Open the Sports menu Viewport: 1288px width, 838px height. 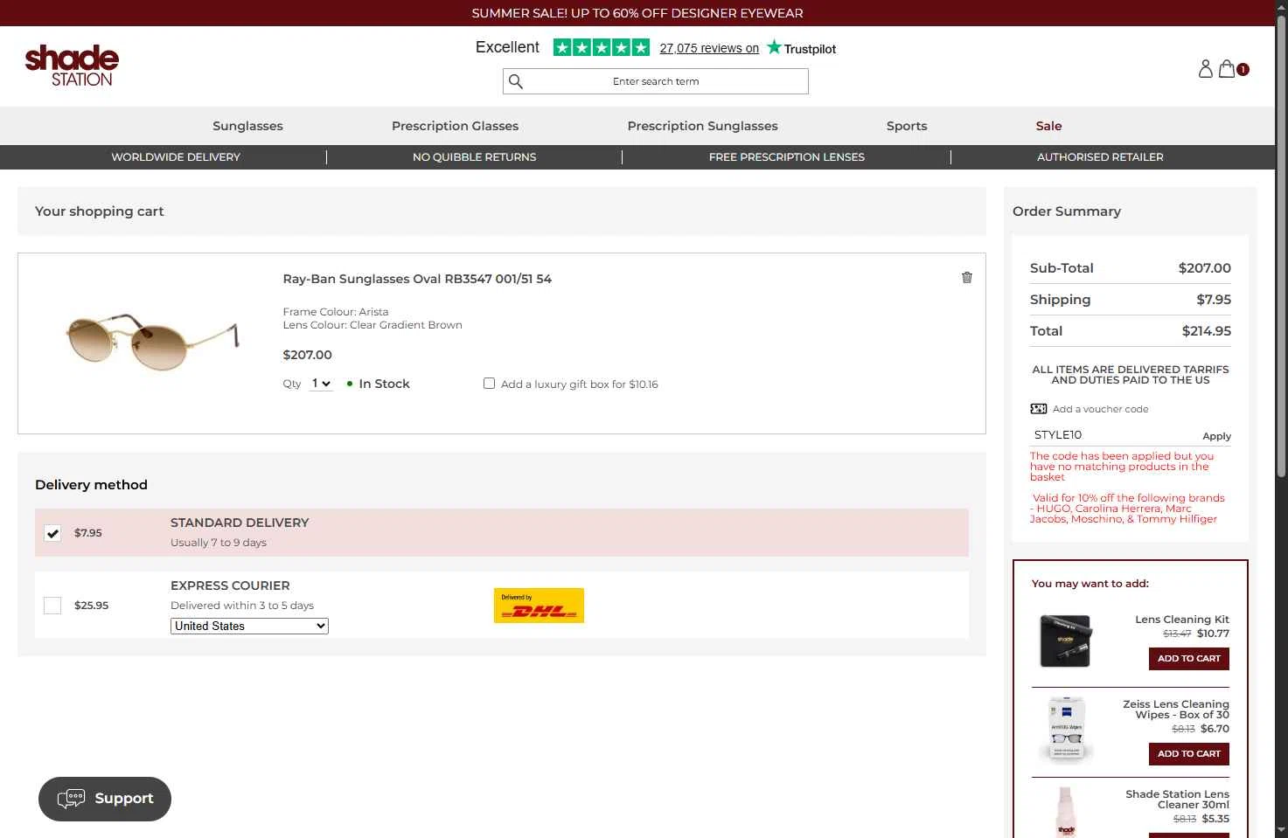point(907,126)
